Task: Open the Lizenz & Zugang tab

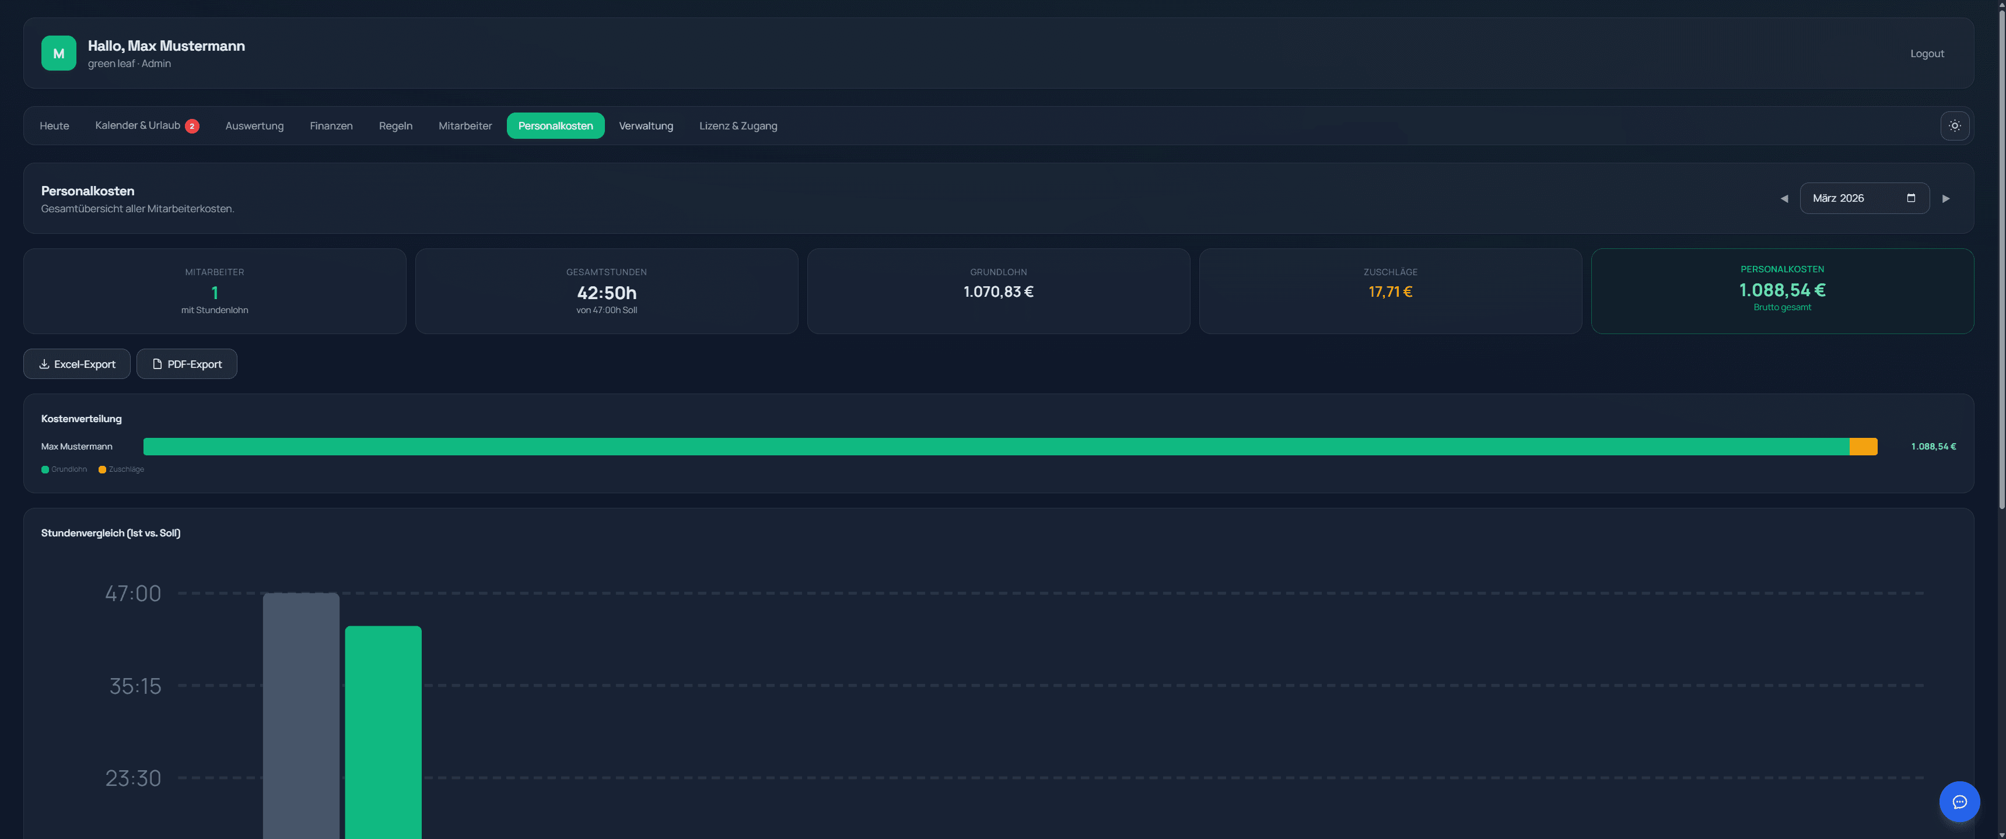Action: 737,125
